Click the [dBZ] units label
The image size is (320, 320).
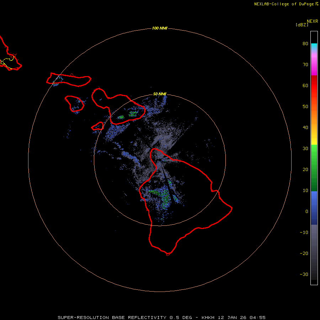302,25
